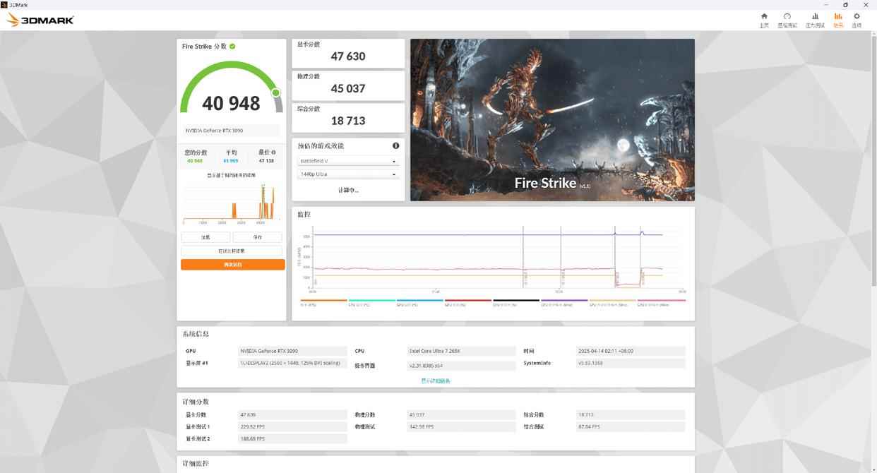
Task: Click the 3DMark title bar app icon
Action: click(x=4, y=4)
